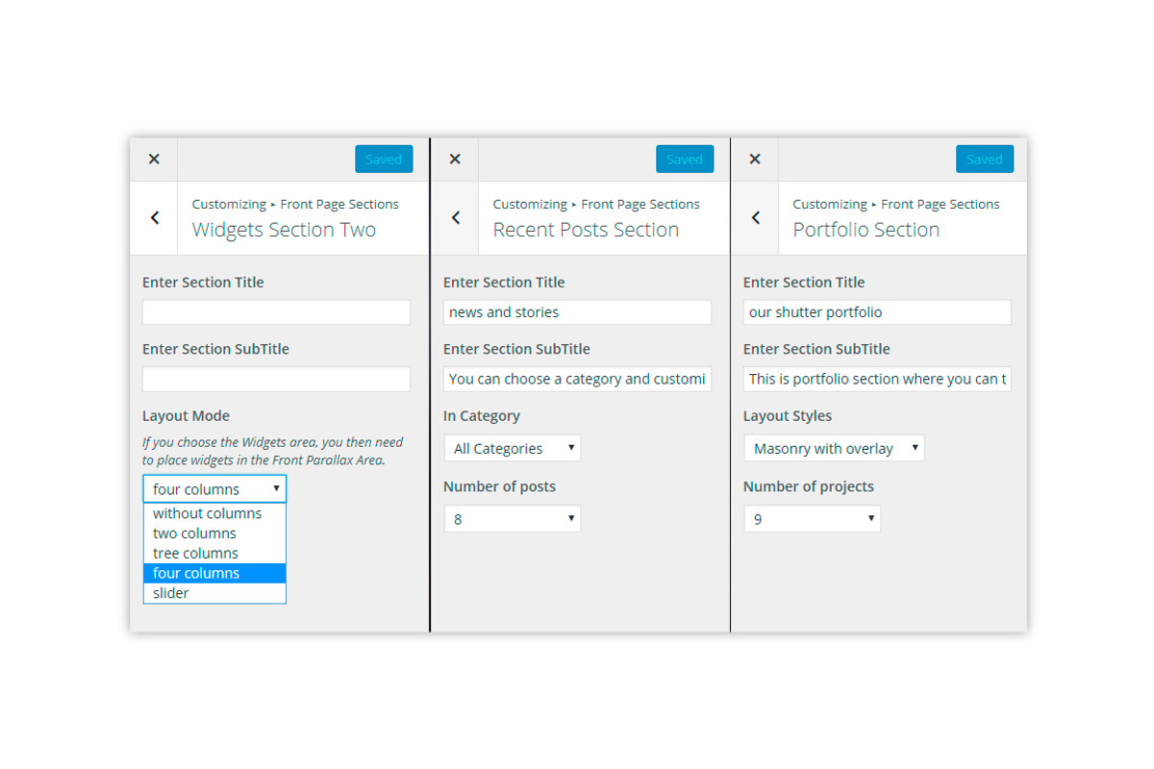Click the 'Number of posts' label
Screen dimensions: 1154x769
tap(499, 486)
